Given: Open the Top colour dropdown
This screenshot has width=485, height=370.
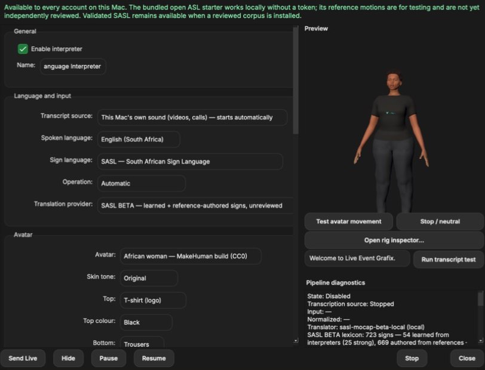Looking at the screenshot, I should coord(146,322).
